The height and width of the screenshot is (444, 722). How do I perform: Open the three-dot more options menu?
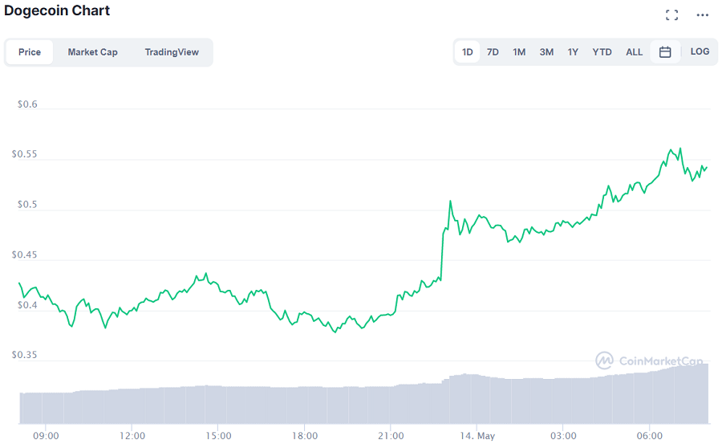pyautogui.click(x=703, y=14)
